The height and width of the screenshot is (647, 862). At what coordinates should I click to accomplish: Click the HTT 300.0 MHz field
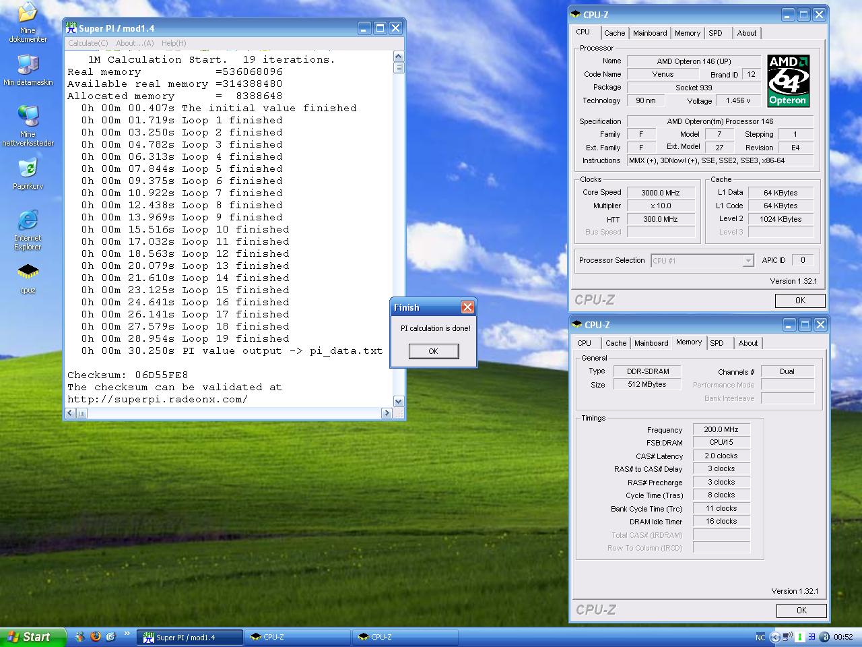[661, 219]
